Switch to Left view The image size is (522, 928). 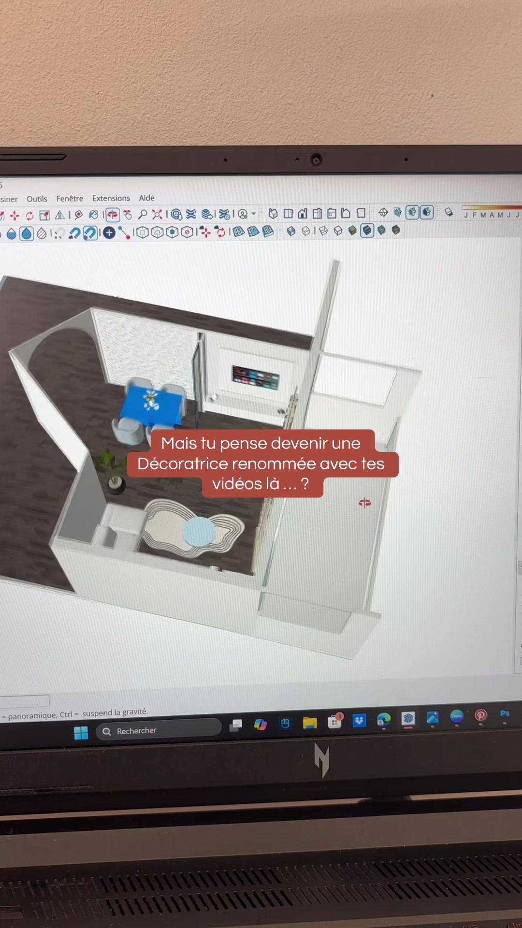pyautogui.click(x=346, y=213)
